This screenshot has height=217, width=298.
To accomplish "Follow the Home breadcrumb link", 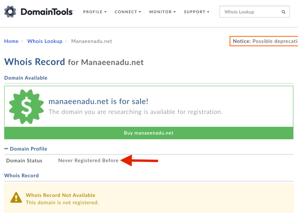I will pos(11,41).
